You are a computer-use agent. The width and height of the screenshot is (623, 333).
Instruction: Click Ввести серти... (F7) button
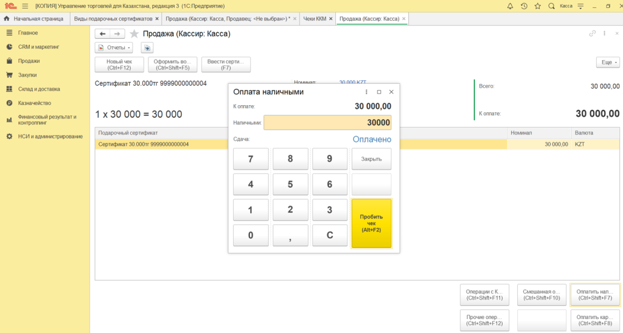coord(226,64)
